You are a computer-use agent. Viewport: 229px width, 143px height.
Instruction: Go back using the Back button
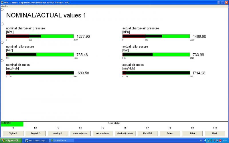pyautogui.click(x=215, y=133)
